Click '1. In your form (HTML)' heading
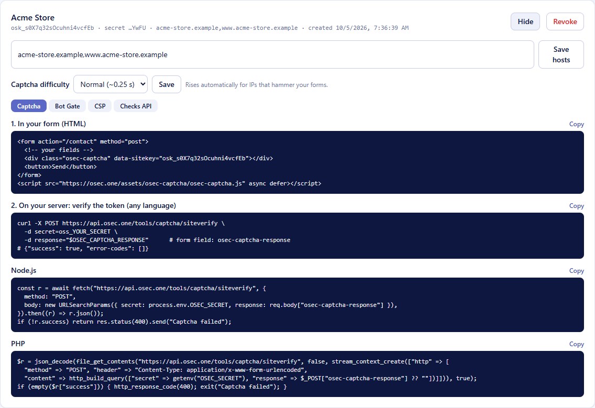This screenshot has height=408, width=595. click(49, 124)
